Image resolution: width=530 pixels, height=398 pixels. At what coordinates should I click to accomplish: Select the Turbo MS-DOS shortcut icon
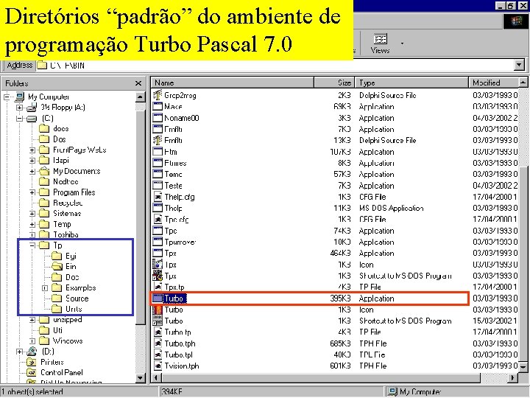point(158,321)
